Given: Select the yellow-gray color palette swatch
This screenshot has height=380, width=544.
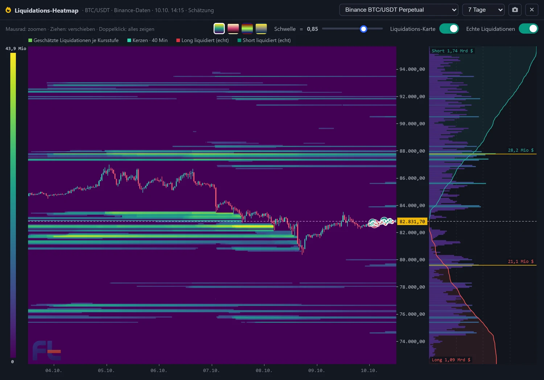Looking at the screenshot, I should [261, 28].
